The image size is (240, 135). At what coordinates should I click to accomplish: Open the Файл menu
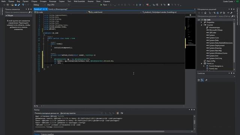[3, 1]
